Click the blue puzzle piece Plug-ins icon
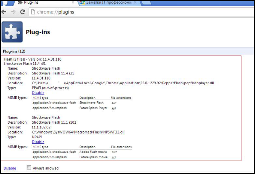 click(12, 32)
